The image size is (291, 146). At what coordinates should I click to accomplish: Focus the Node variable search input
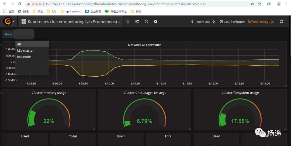pyautogui.click(x=24, y=34)
